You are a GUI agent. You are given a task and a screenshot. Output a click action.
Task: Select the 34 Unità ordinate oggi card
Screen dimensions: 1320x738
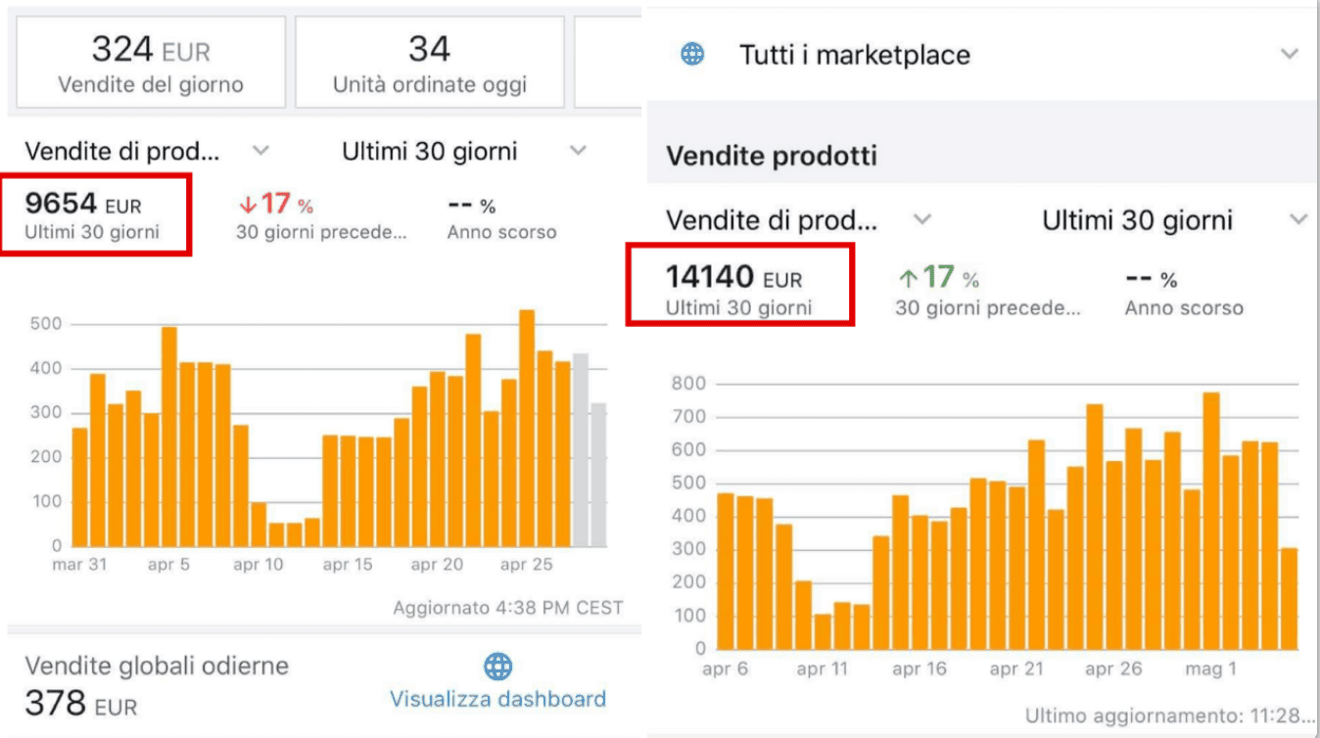click(429, 62)
